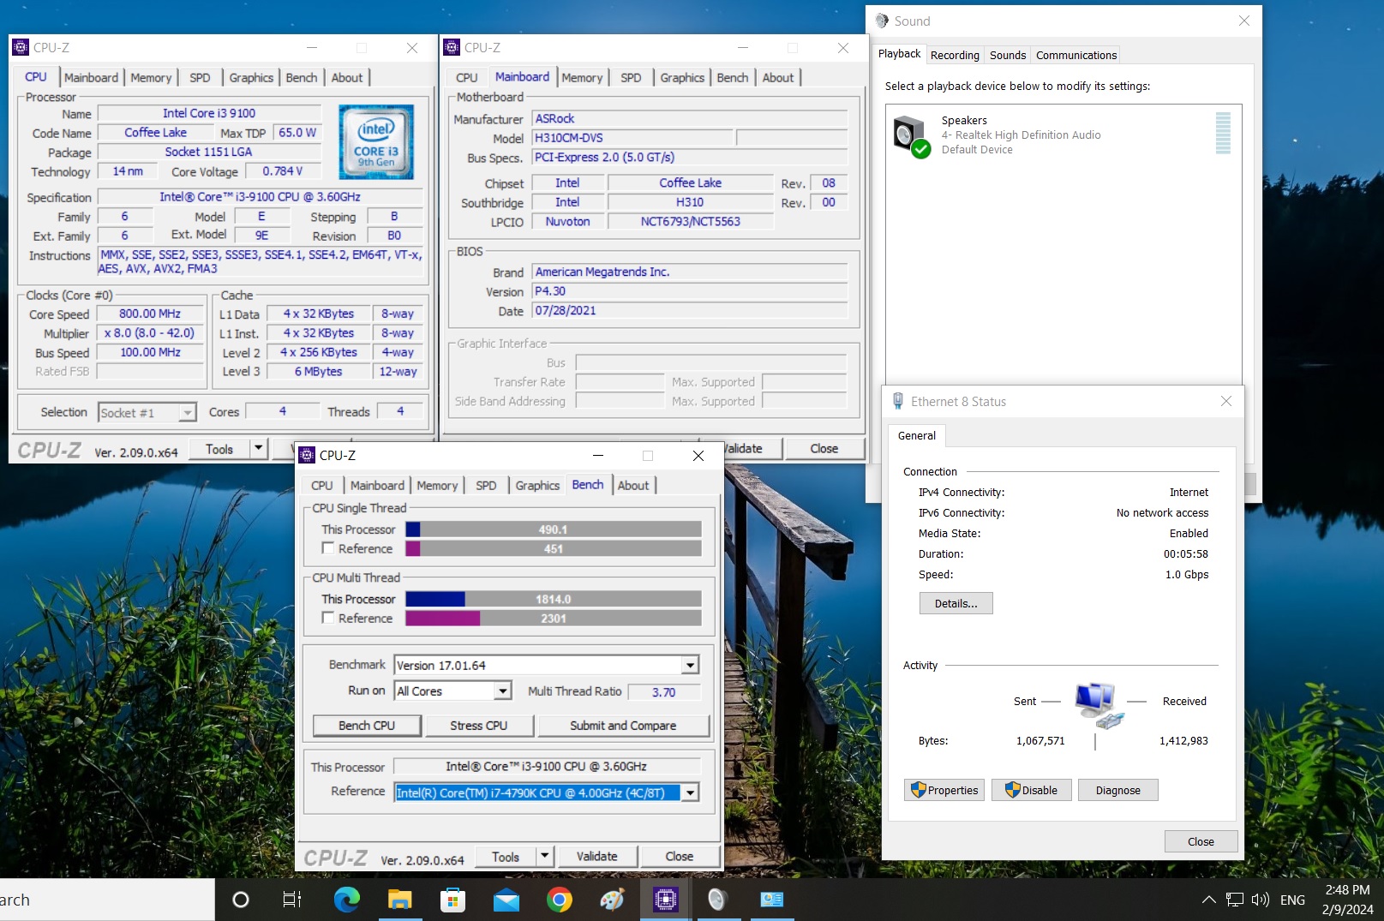Switch to the Recording tab in Sound
1384x921 pixels.
954,55
